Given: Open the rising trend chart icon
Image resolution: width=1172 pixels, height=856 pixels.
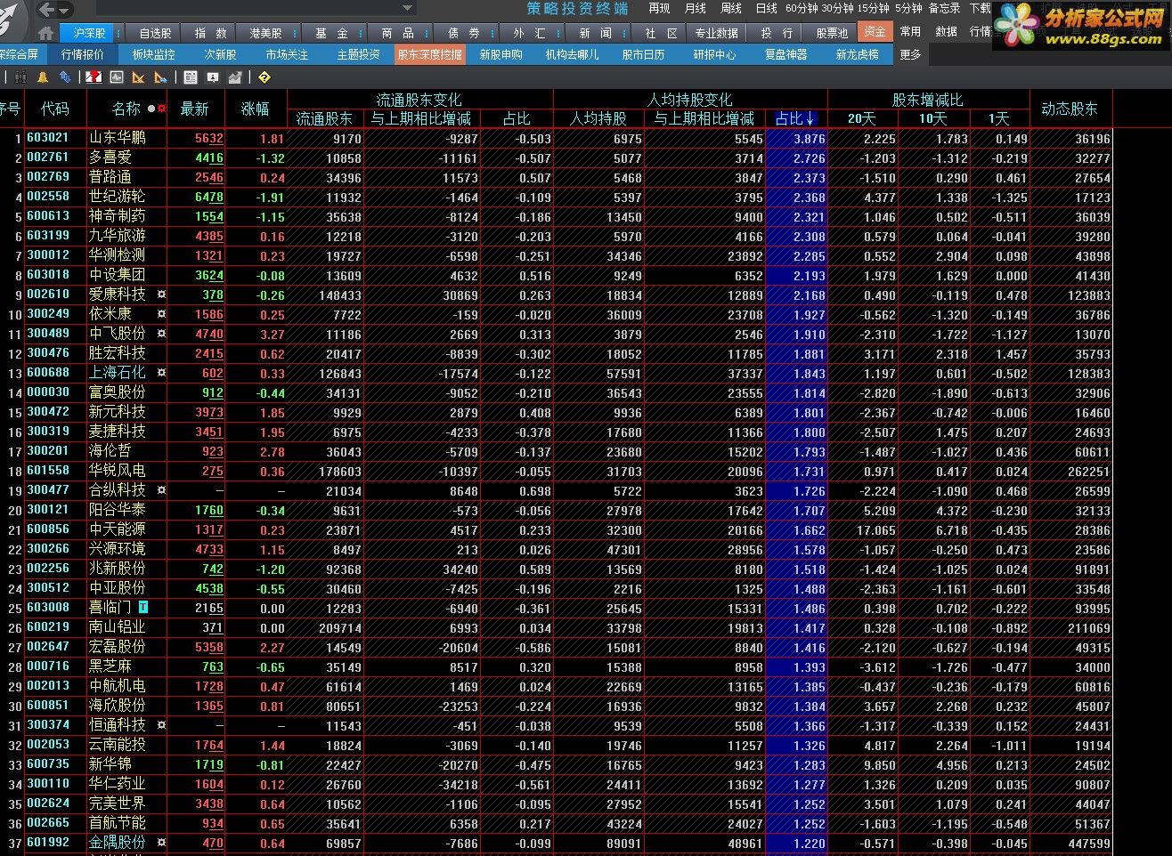Looking at the screenshot, I should (x=235, y=77).
